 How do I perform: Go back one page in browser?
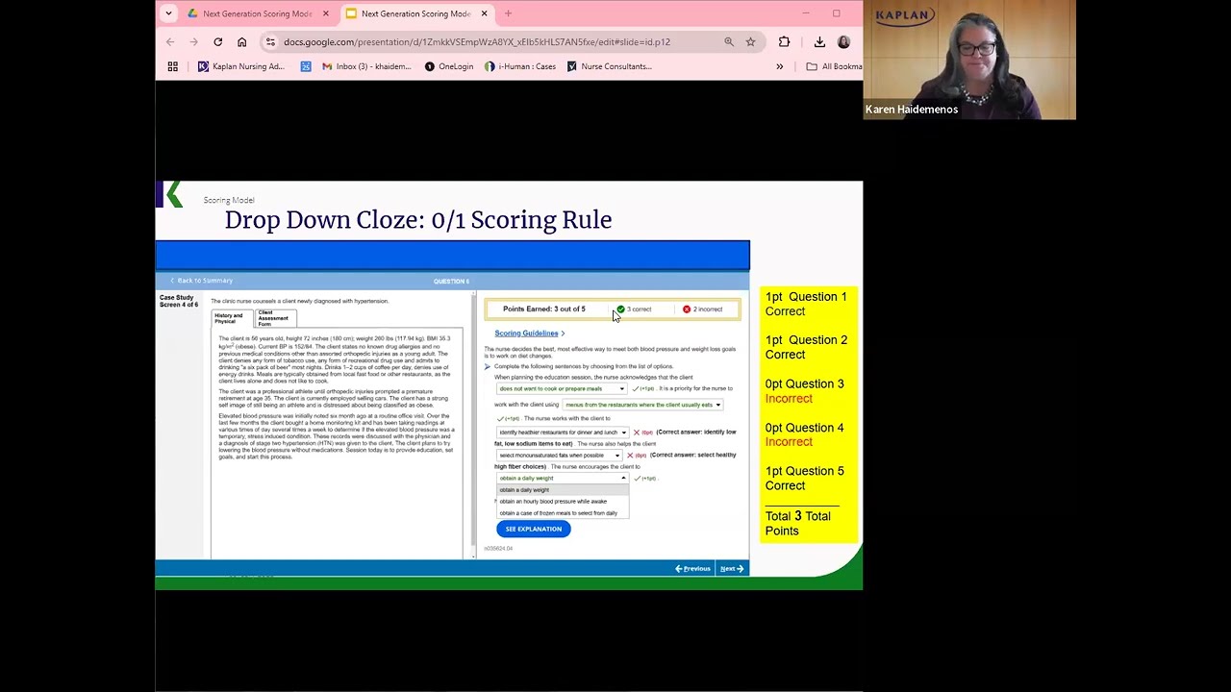click(x=170, y=42)
